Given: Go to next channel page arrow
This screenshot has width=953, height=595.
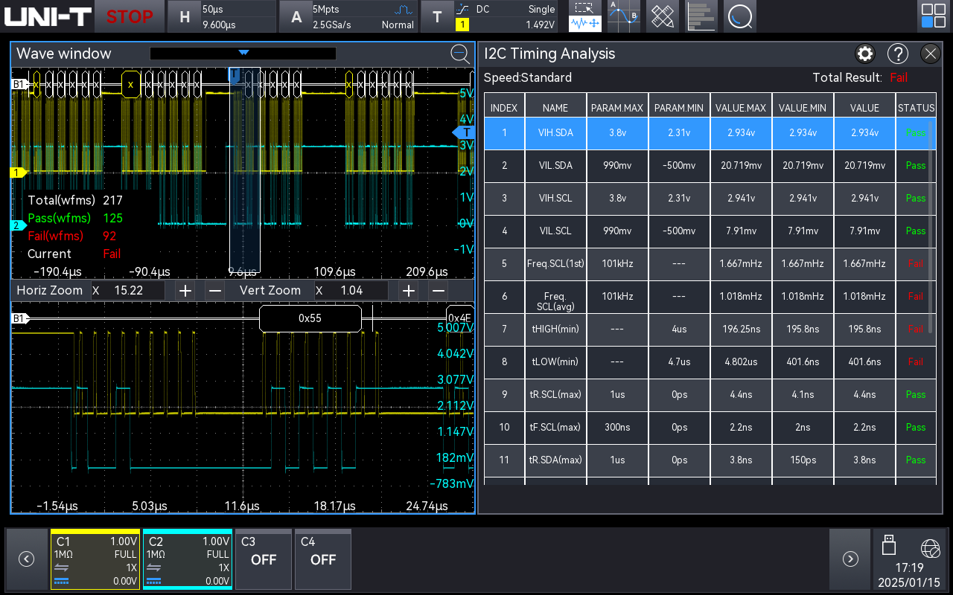Looking at the screenshot, I should [850, 559].
